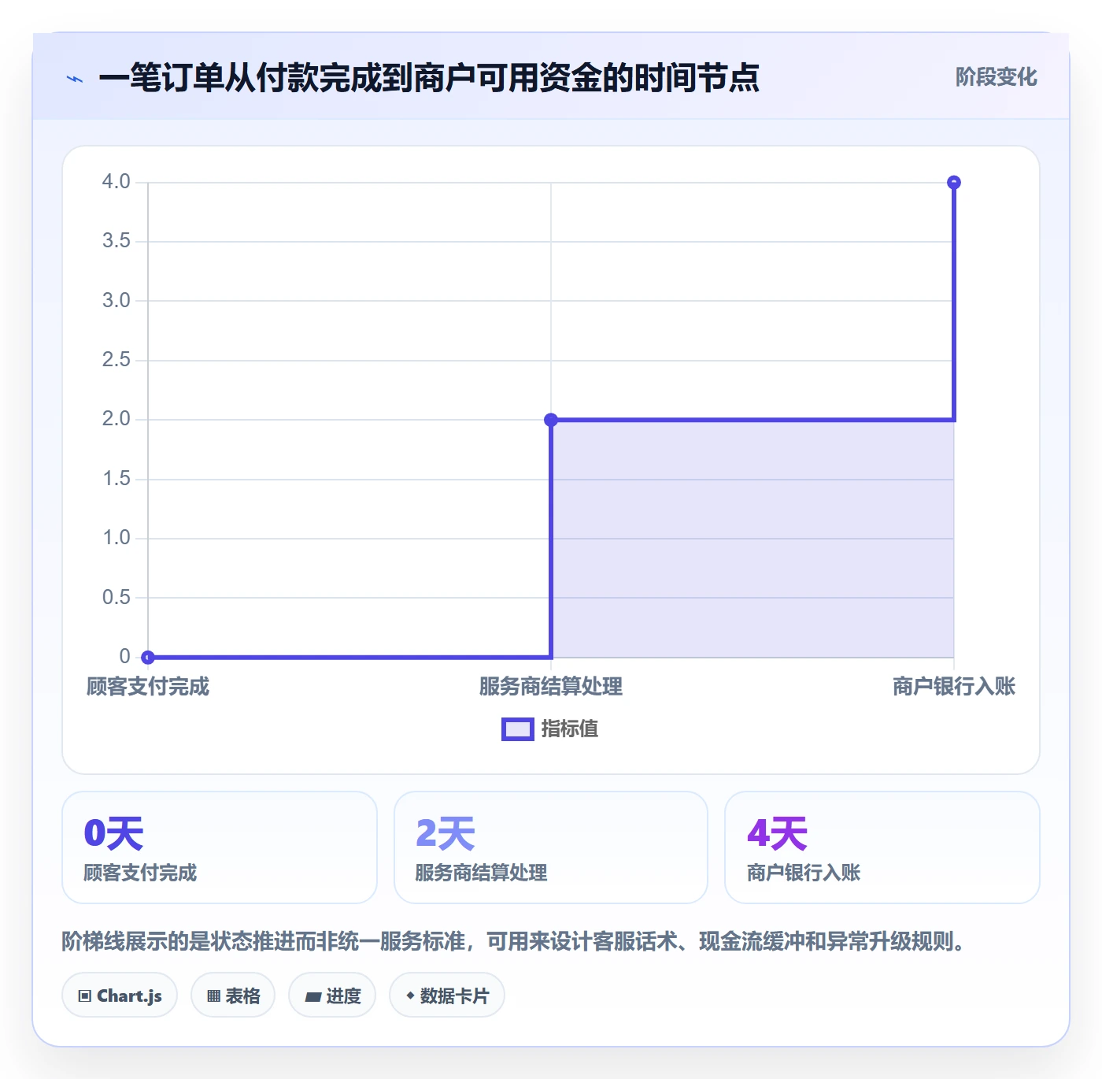Viewport: 1102px width, 1079px height.
Task: Toggle the 指标值 legend color box
Action: point(518,729)
